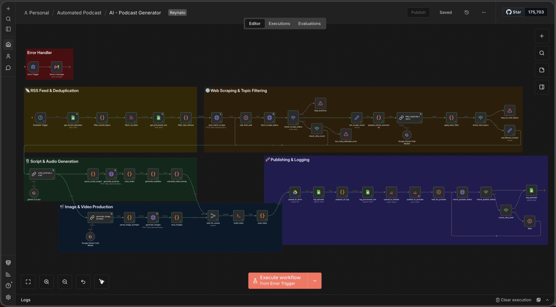Switch to the Executions tab

(x=279, y=24)
